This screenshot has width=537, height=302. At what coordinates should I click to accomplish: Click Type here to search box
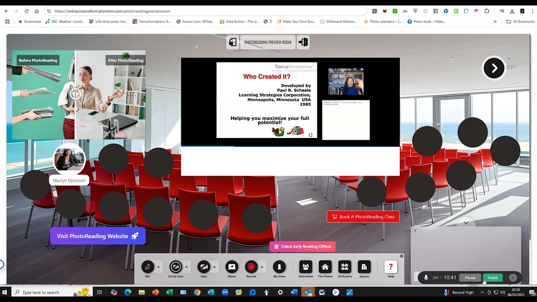coord(51,292)
